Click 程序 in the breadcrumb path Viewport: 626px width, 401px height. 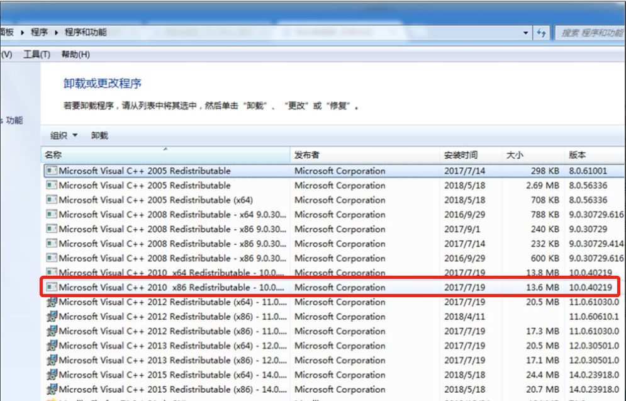(x=39, y=32)
